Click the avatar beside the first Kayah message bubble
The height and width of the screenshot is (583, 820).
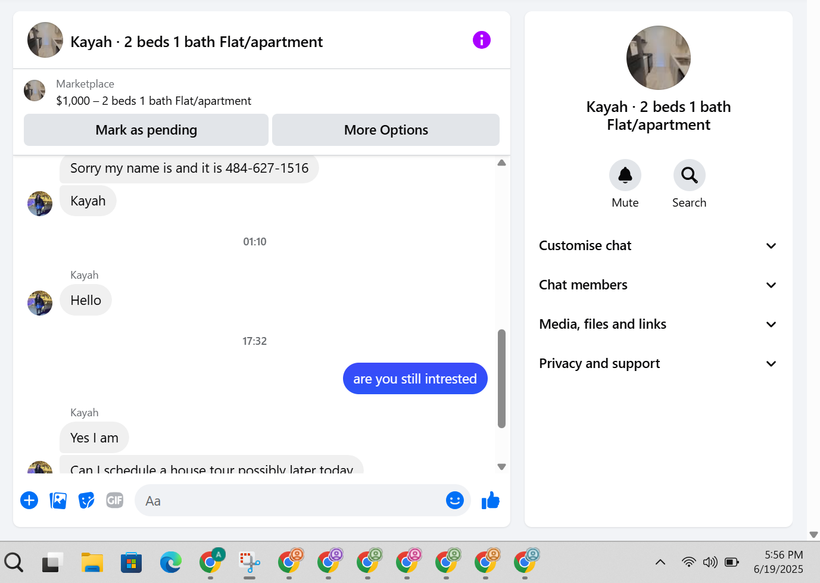point(40,204)
